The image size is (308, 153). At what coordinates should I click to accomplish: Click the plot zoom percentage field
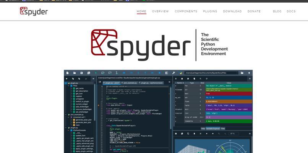pyautogui.click(x=234, y=133)
